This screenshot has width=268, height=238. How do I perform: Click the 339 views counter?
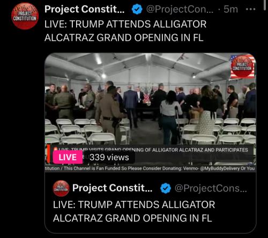(109, 158)
